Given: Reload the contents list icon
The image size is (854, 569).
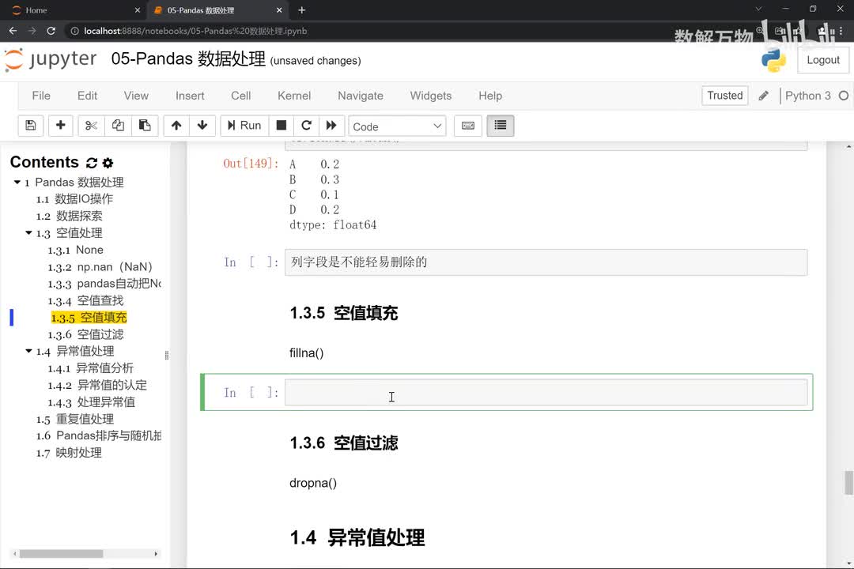Looking at the screenshot, I should pyautogui.click(x=92, y=163).
